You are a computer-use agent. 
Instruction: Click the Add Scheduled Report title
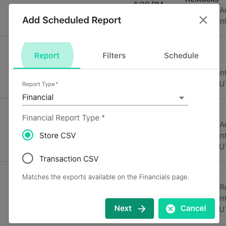pyautogui.click(x=72, y=20)
